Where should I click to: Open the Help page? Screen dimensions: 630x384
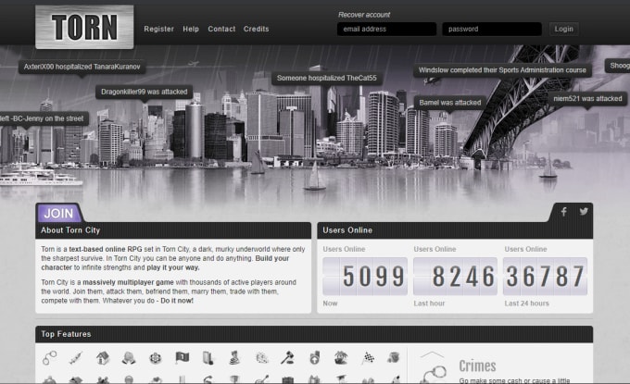click(x=191, y=29)
